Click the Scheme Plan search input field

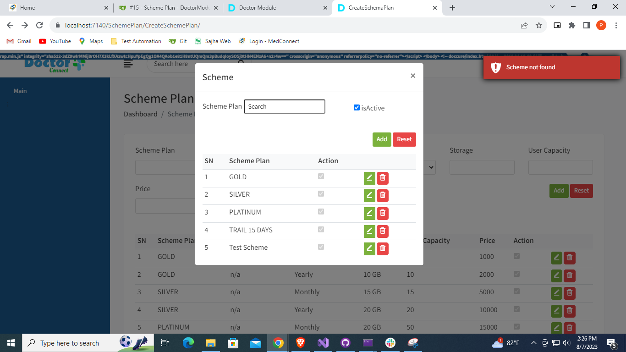pos(284,107)
